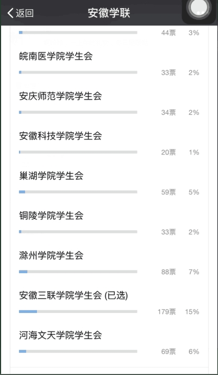Tap the 安徽学联 page title
The width and height of the screenshot is (218, 375).
[109, 13]
